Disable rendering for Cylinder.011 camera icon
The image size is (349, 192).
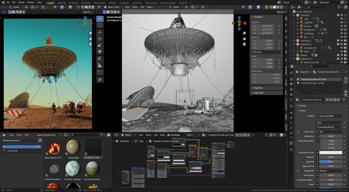tap(346, 30)
